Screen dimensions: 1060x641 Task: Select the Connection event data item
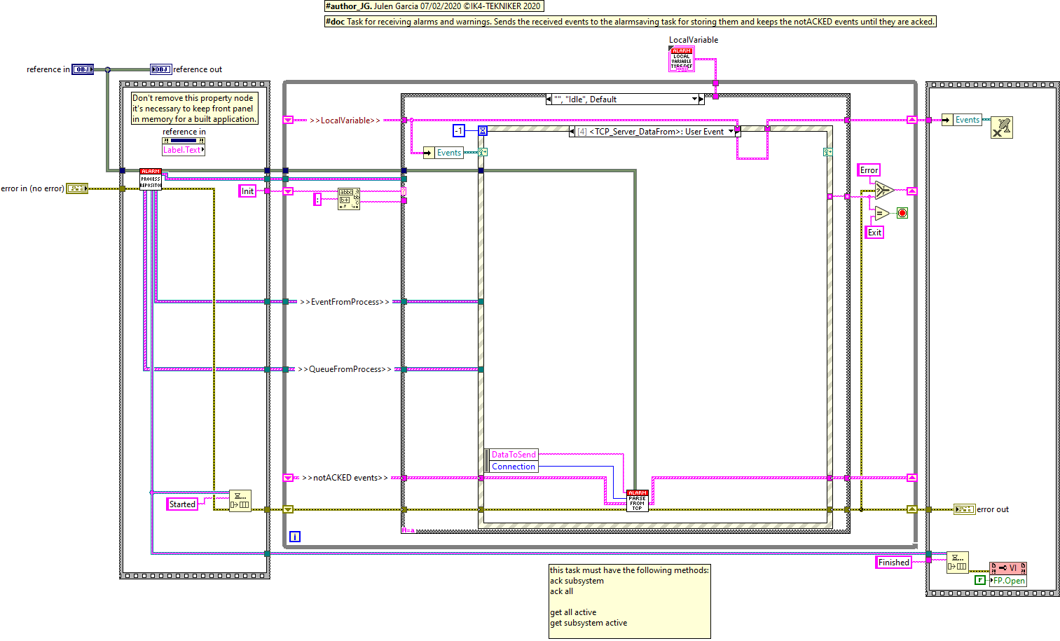coord(514,467)
